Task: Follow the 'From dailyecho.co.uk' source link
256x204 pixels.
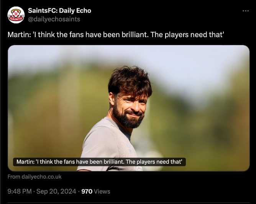Action: (x=34, y=177)
